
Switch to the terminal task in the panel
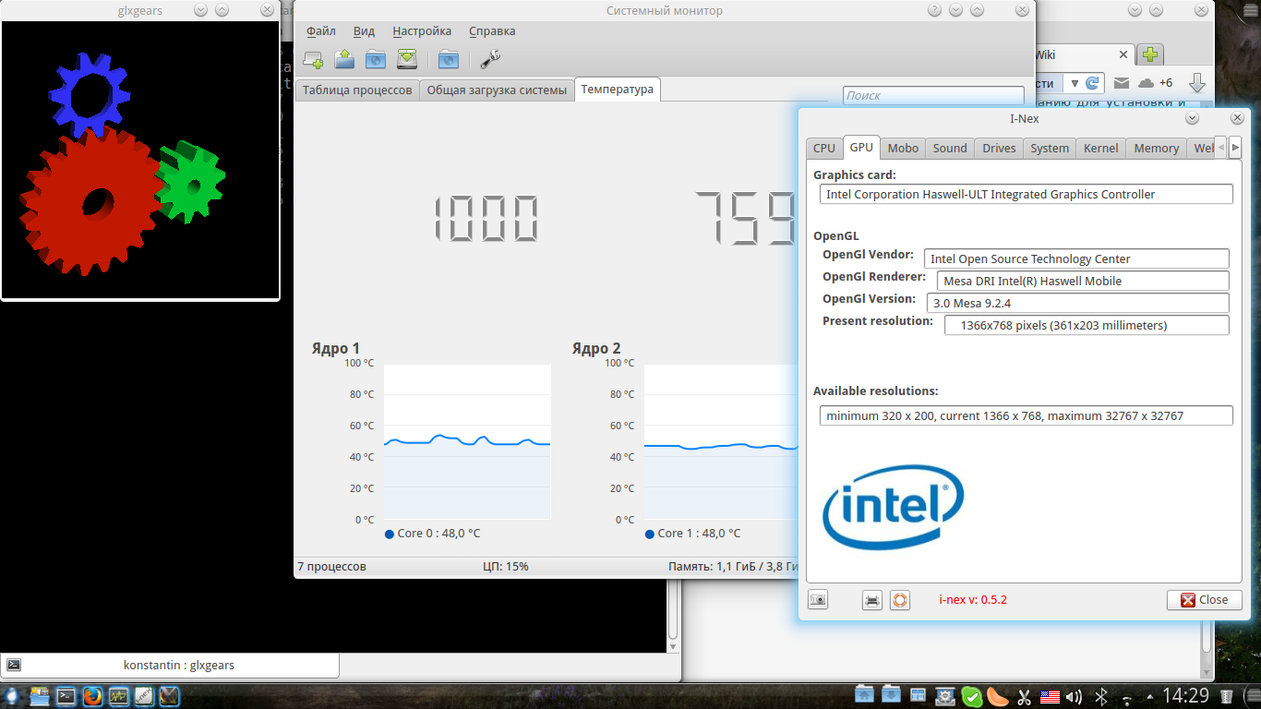tap(66, 696)
